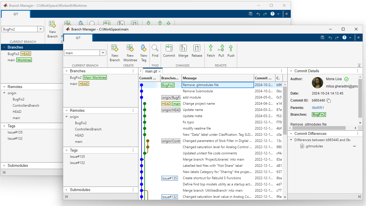Push commits to remote

pos(231,51)
